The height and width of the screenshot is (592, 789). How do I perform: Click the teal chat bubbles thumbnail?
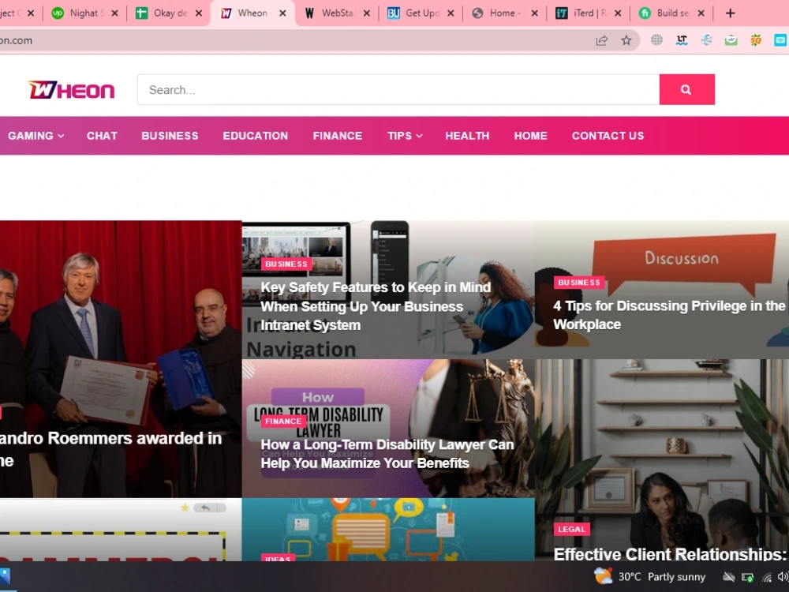388,529
